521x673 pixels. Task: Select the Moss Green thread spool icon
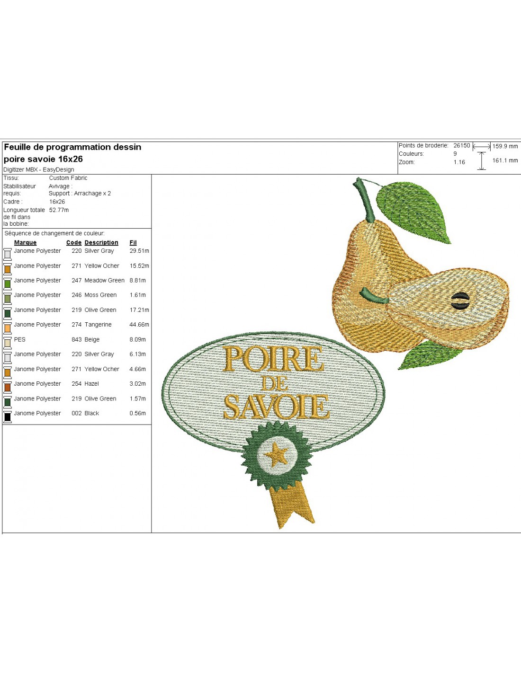pyautogui.click(x=8, y=298)
